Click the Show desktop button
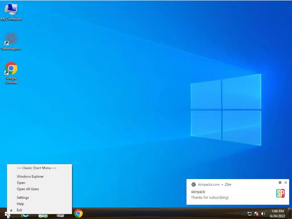 point(290,213)
